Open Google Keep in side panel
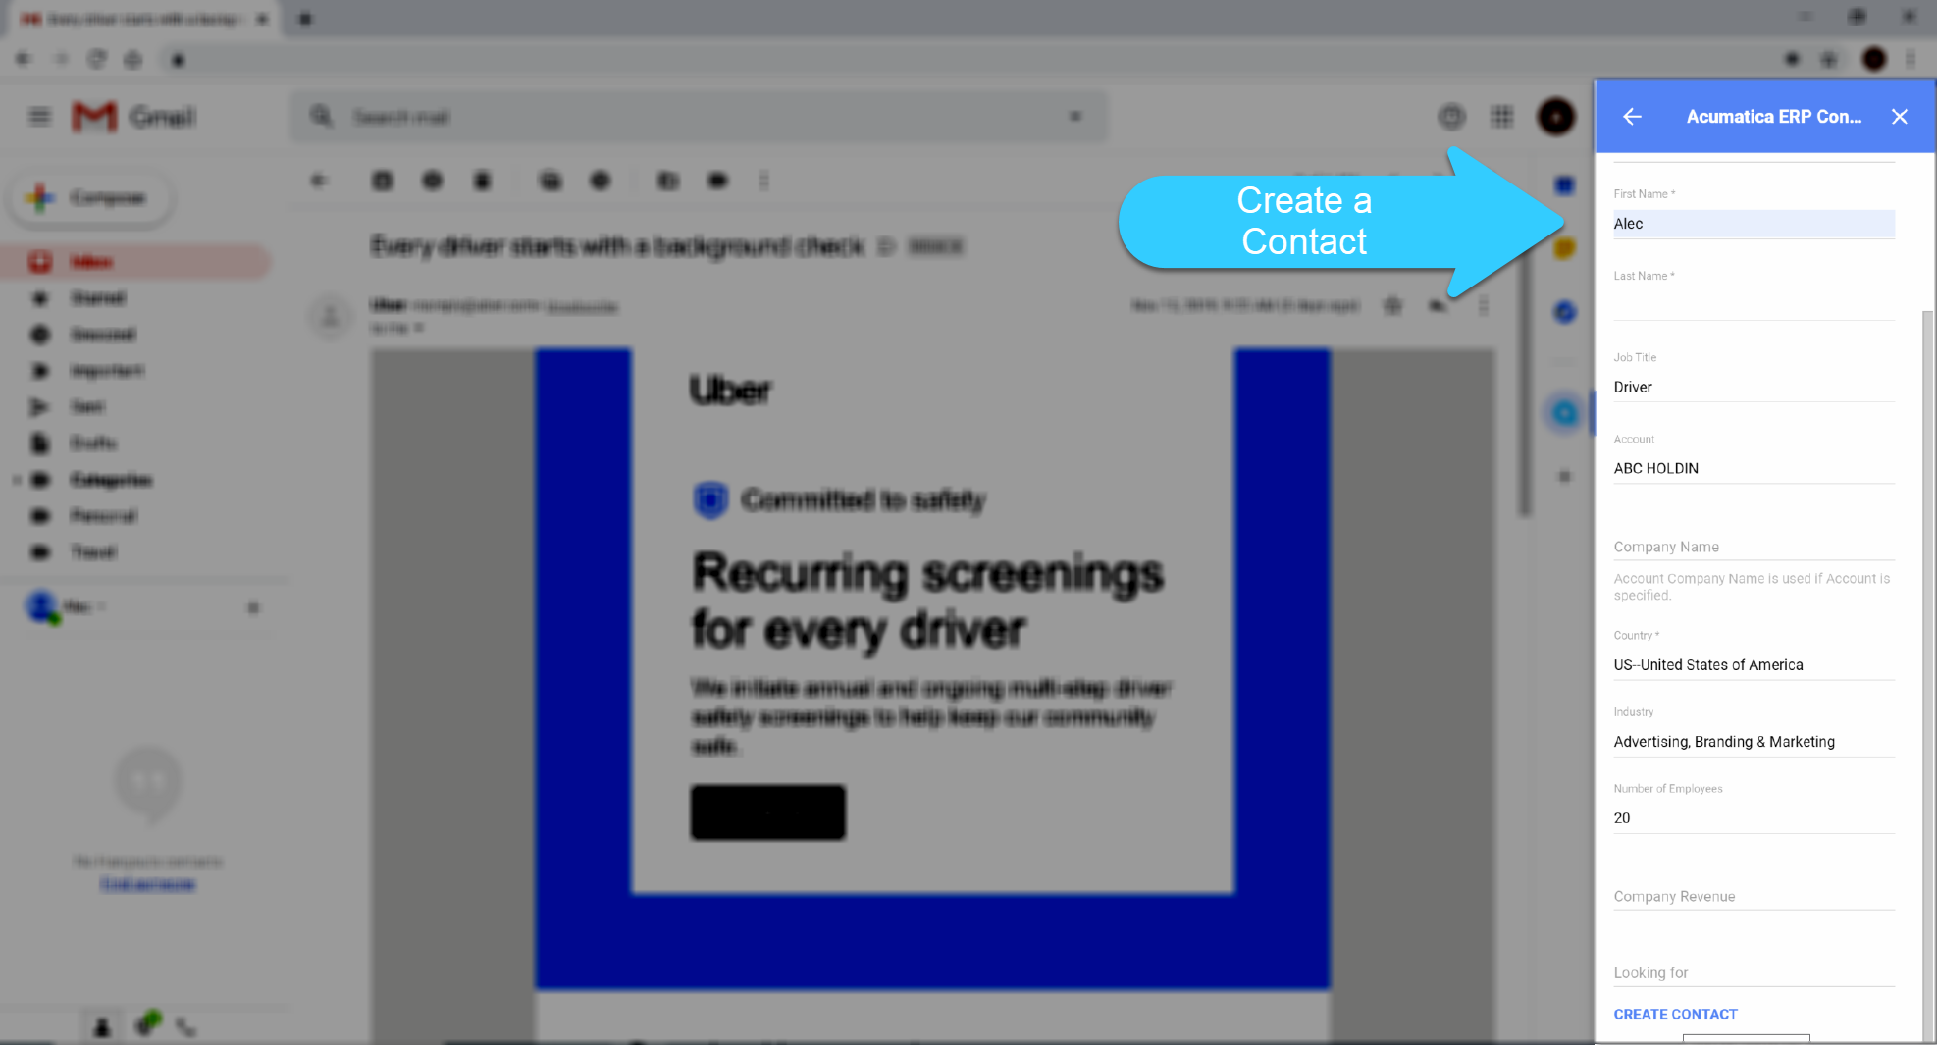 [1565, 248]
